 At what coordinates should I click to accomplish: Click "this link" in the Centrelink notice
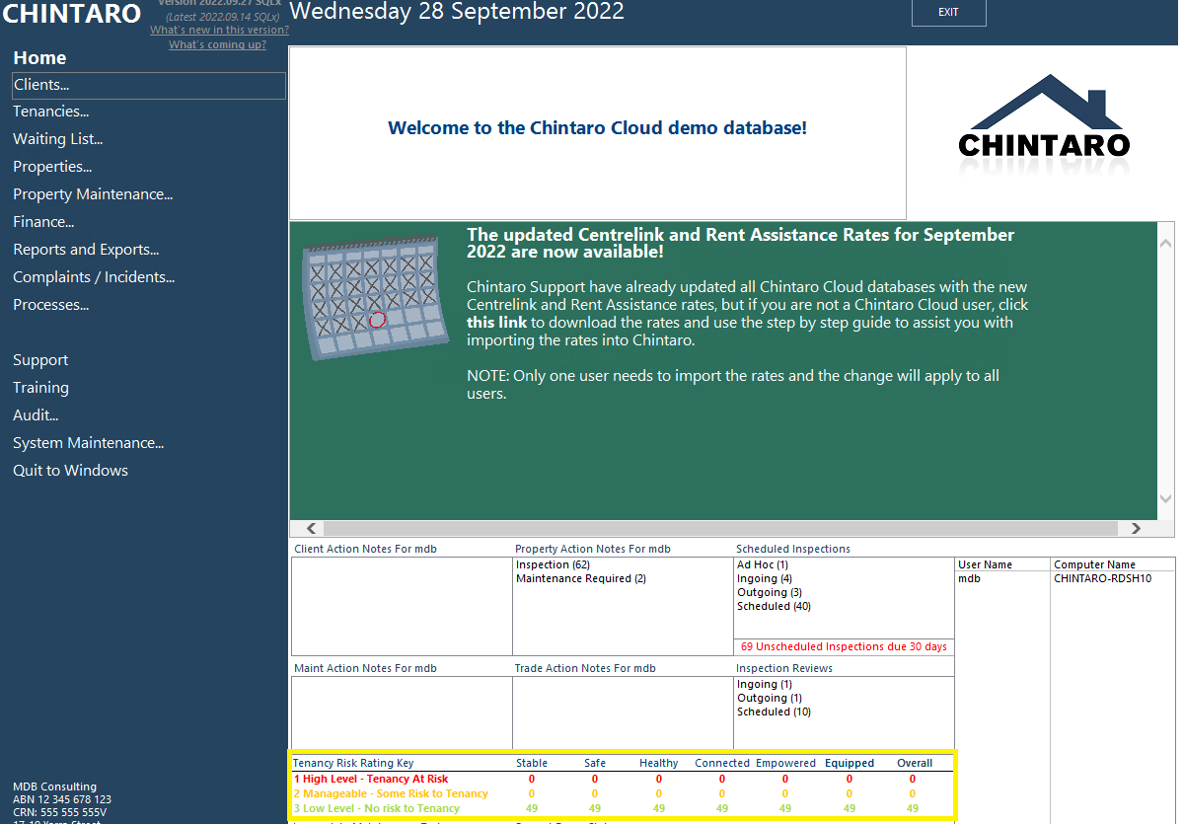tap(496, 323)
